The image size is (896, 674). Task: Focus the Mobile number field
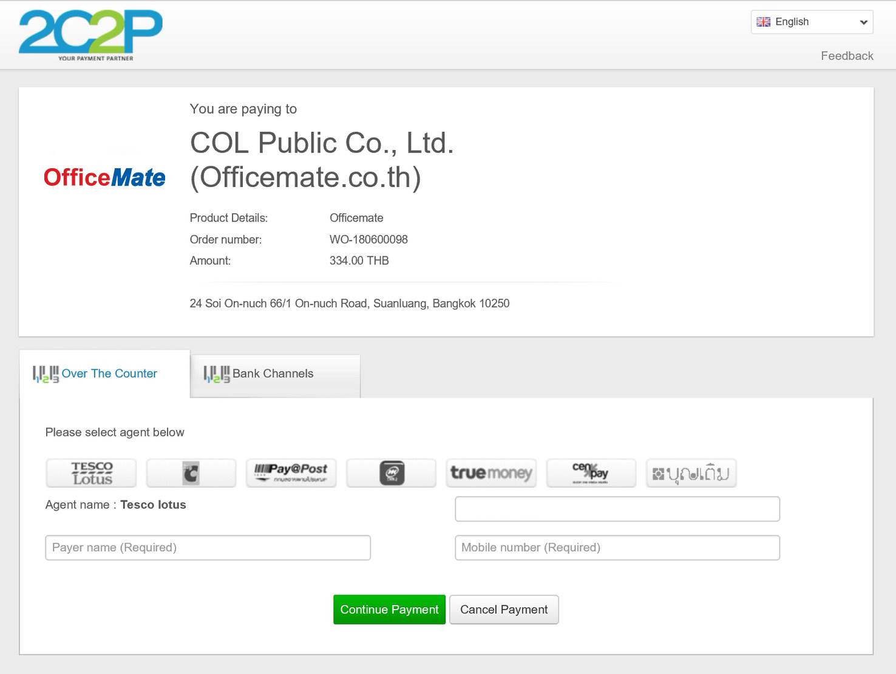[x=617, y=548]
